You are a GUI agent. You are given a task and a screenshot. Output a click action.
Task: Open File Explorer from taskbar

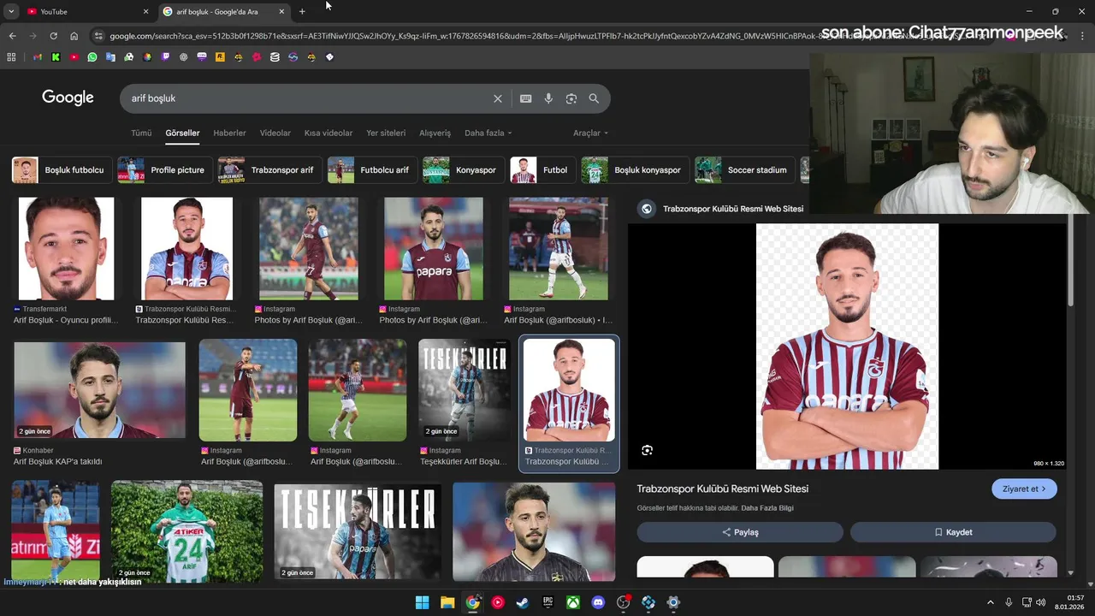click(447, 602)
